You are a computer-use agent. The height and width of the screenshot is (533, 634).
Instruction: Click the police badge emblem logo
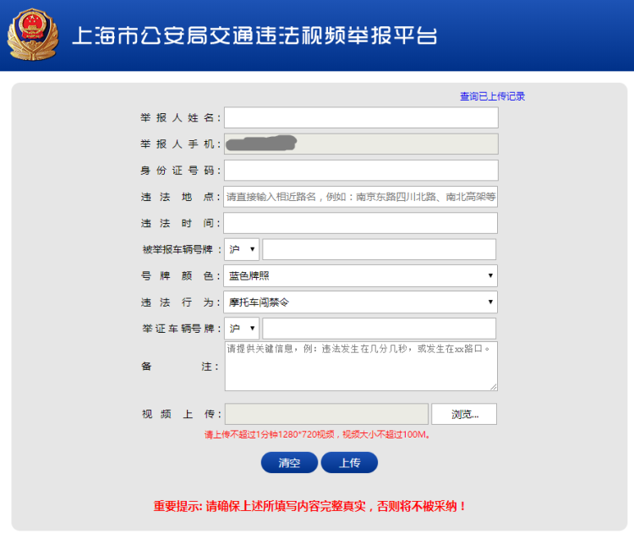[x=34, y=35]
